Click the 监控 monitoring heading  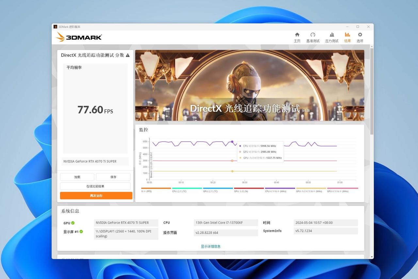point(143,130)
